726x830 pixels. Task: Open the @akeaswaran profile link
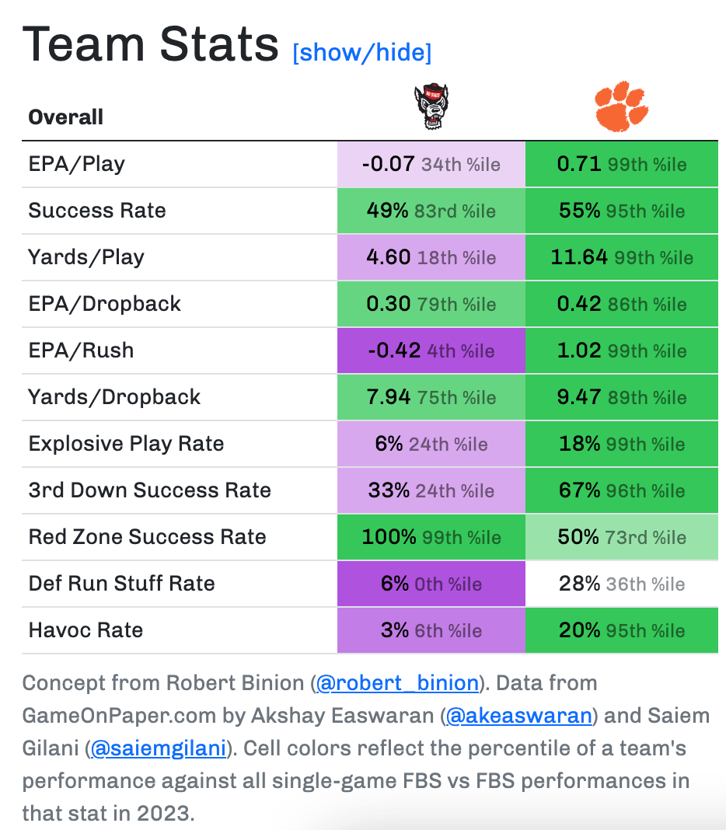518,715
